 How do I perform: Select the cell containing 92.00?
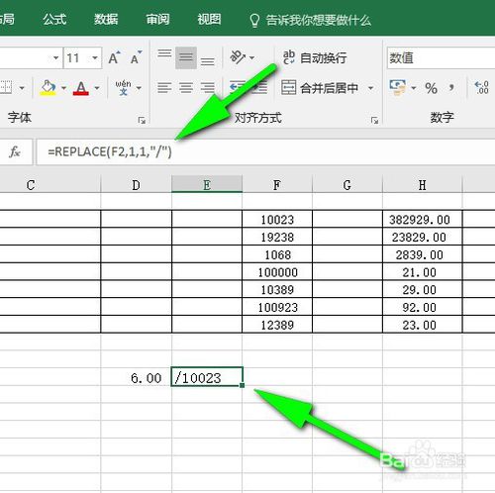click(x=423, y=307)
